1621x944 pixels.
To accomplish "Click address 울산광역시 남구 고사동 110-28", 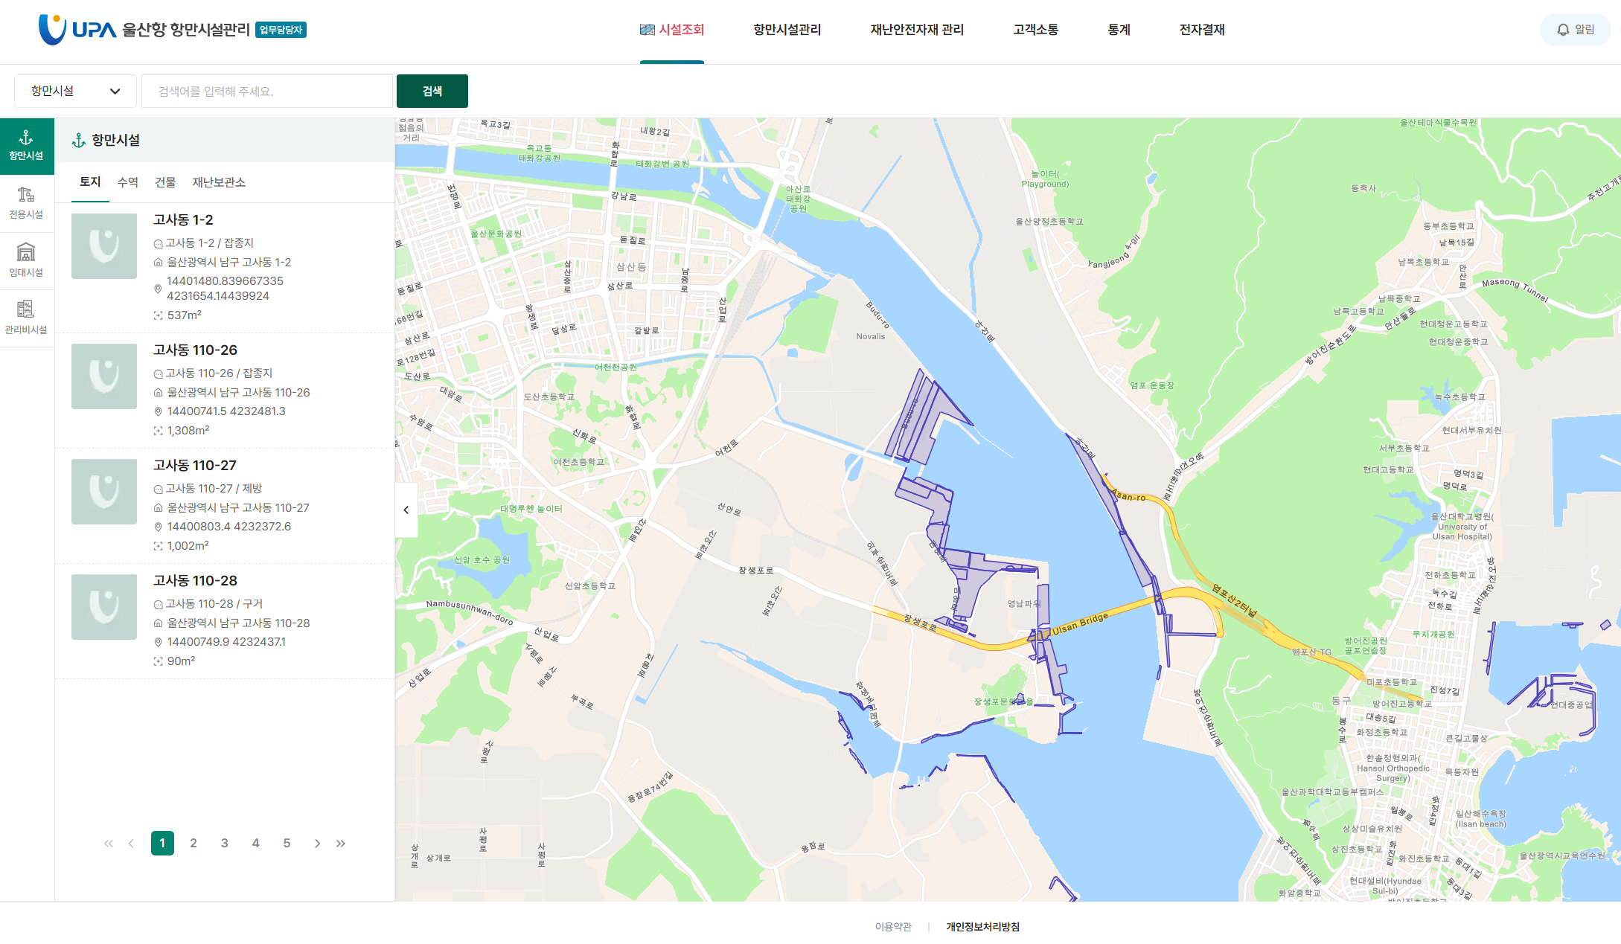I will tap(238, 623).
